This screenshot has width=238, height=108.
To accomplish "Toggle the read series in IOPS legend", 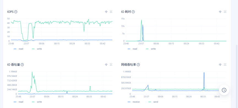I will click(18, 49).
